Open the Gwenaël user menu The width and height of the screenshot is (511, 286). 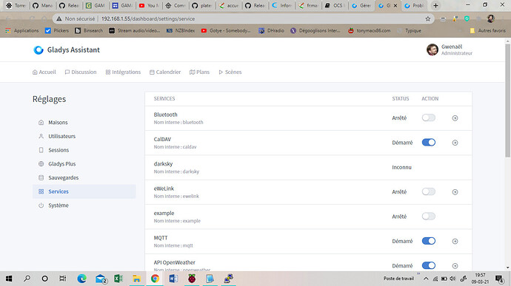[x=450, y=50]
